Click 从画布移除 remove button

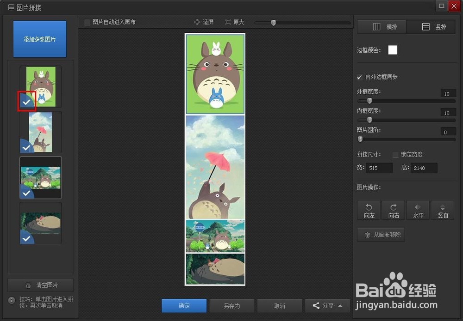[381, 235]
